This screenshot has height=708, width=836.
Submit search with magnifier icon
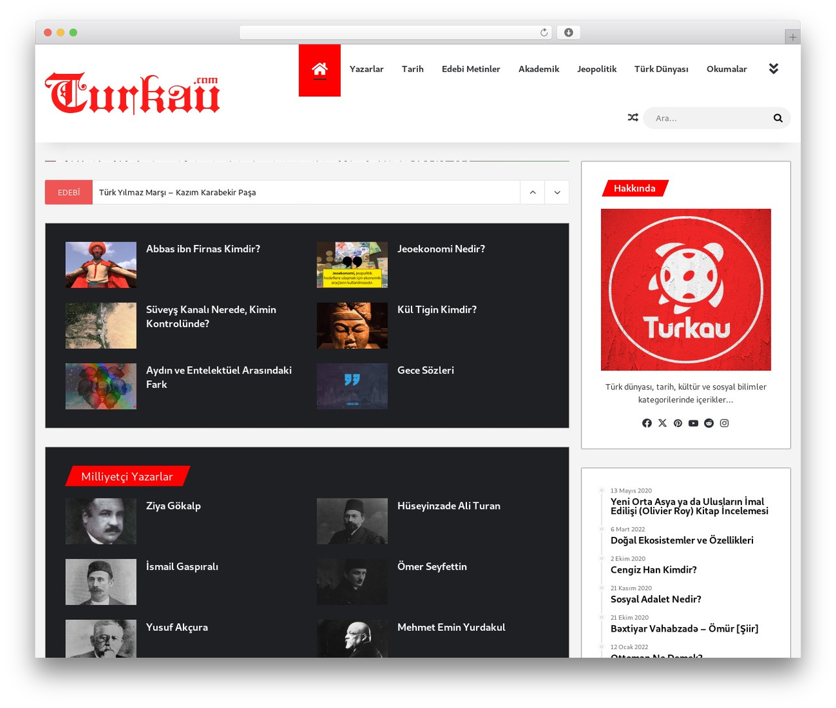tap(778, 118)
